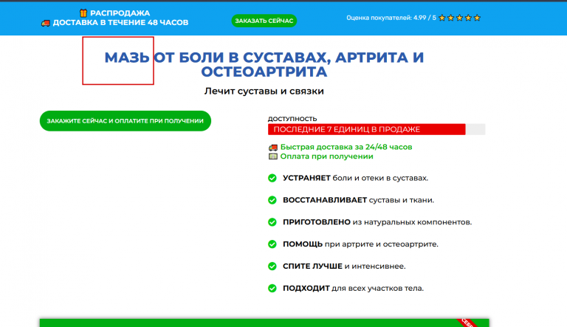The height and width of the screenshot is (327, 567).
Task: Click the first rating star in header
Action: [x=442, y=18]
